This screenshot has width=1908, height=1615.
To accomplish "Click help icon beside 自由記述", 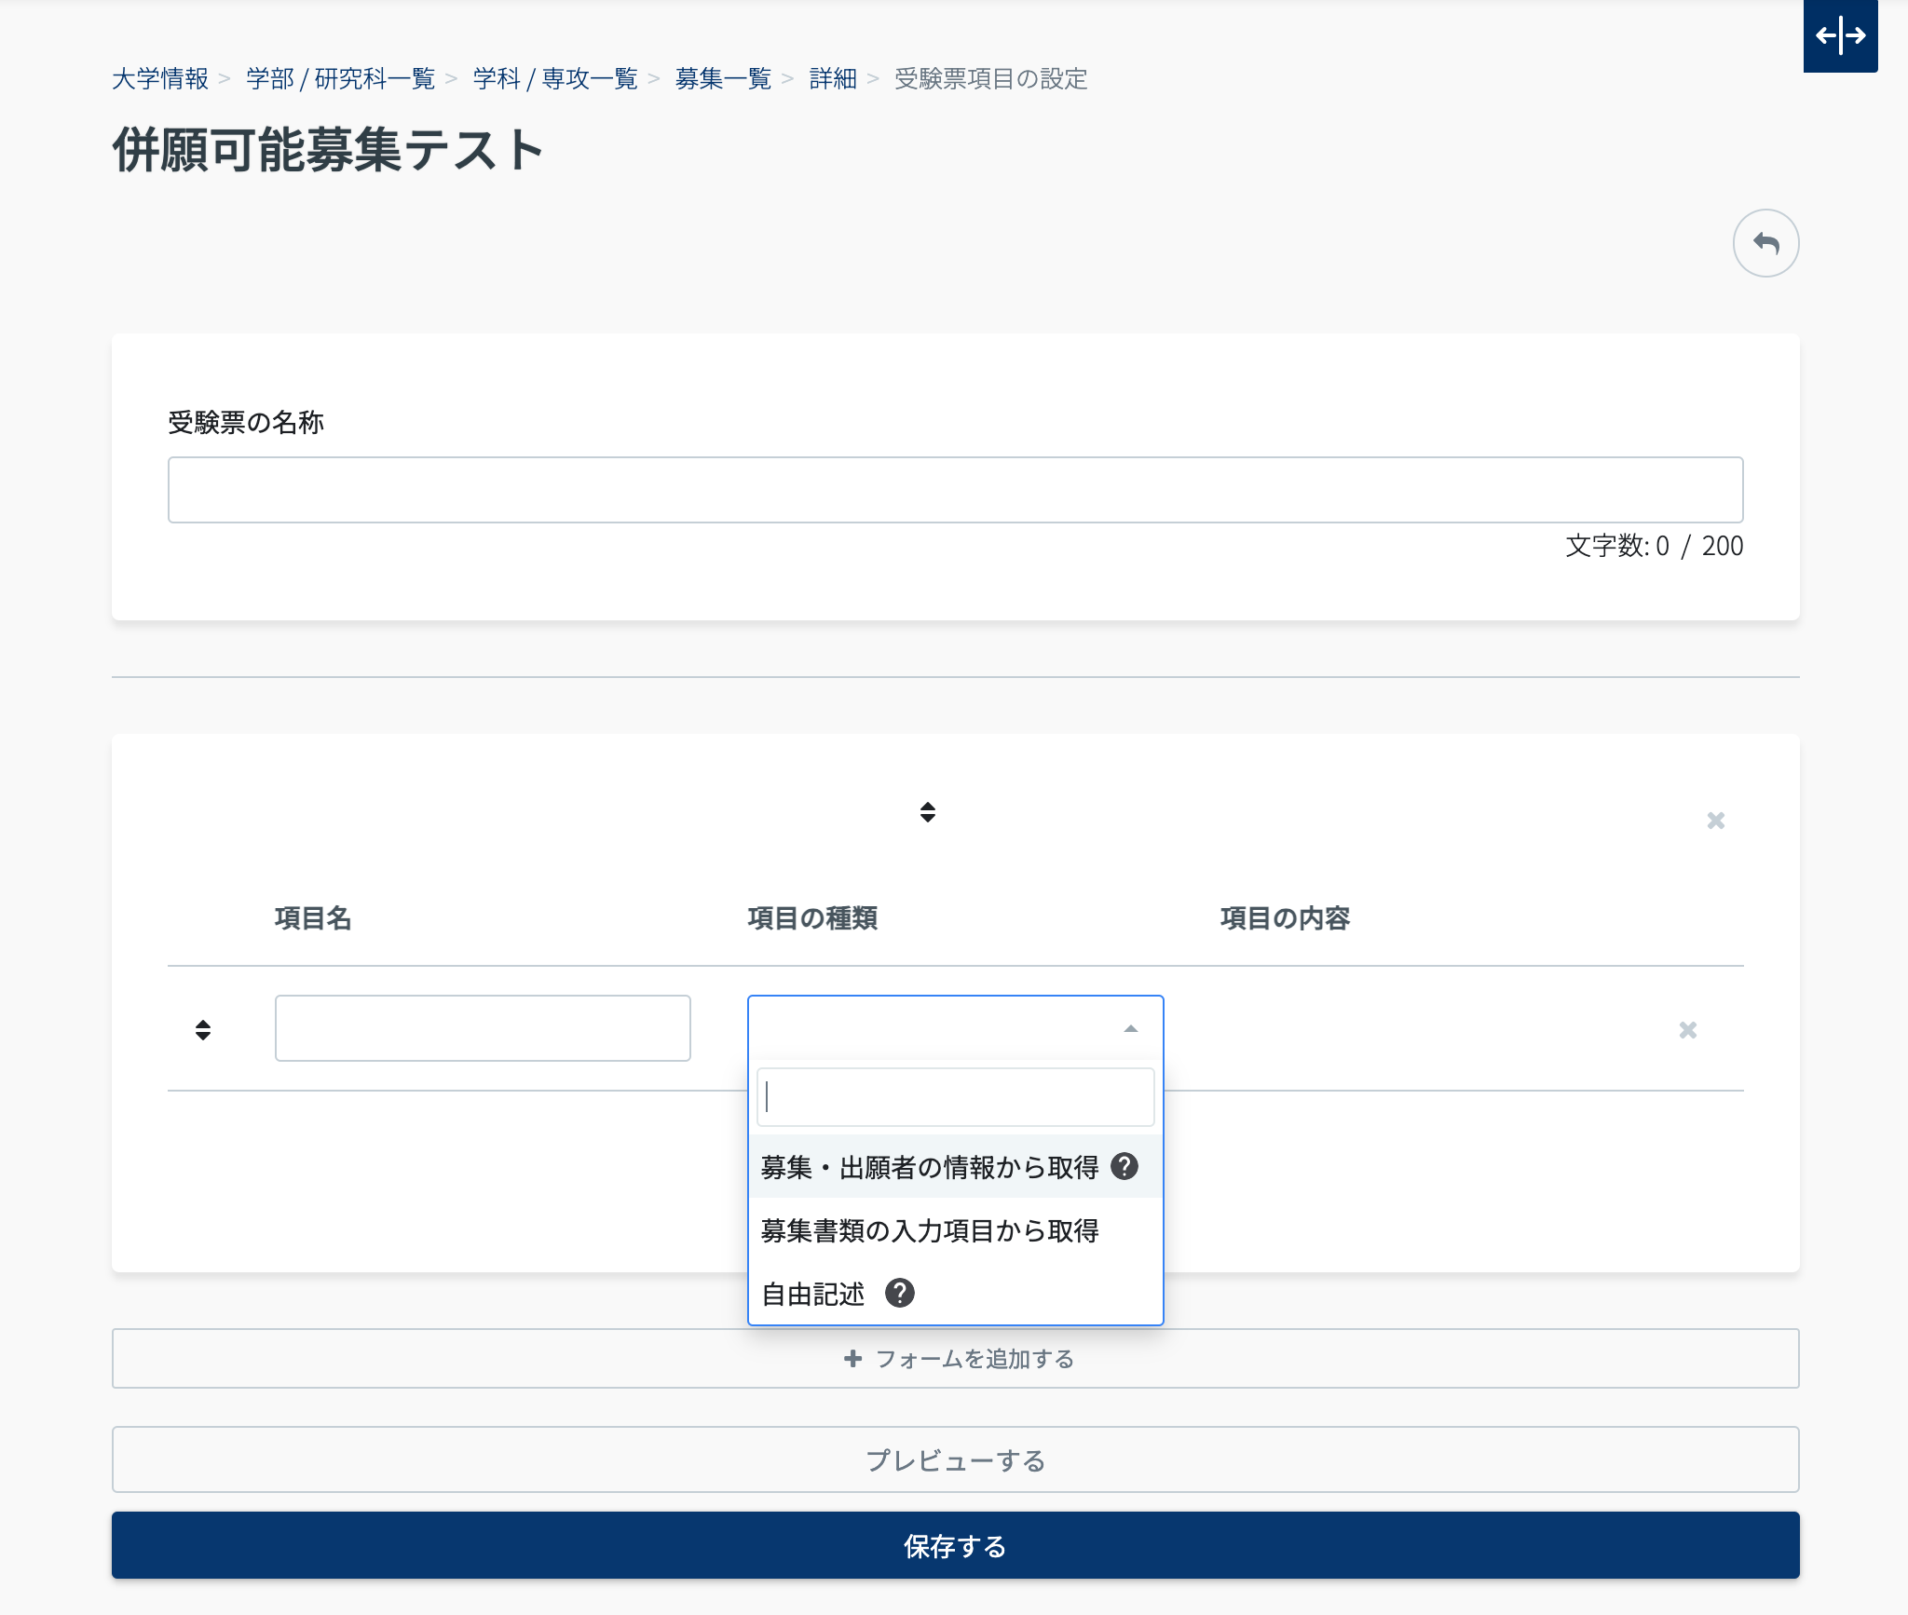I will [x=899, y=1293].
